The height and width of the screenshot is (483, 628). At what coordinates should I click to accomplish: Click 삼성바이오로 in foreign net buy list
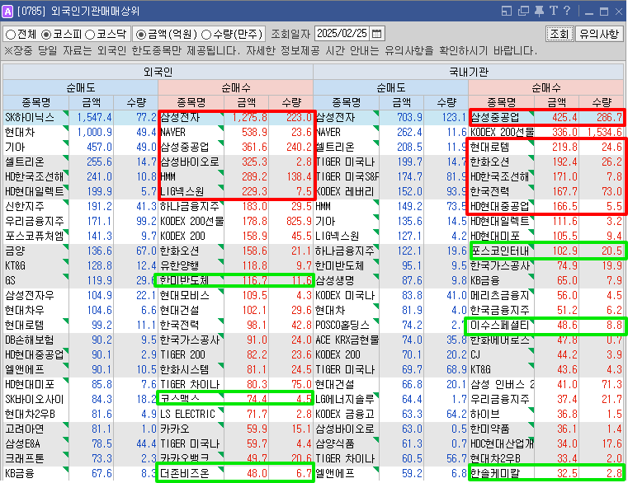[191, 162]
